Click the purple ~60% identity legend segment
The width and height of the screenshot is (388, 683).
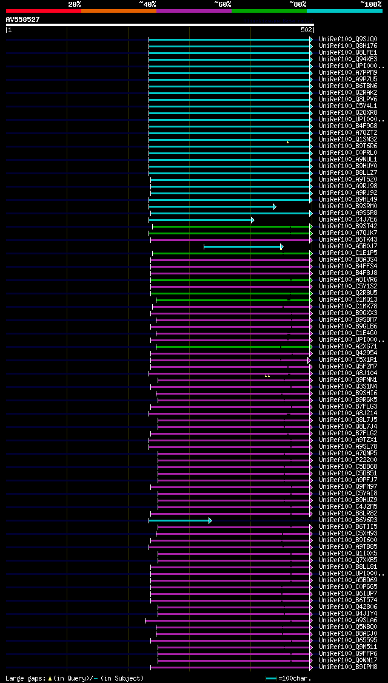[194, 10]
